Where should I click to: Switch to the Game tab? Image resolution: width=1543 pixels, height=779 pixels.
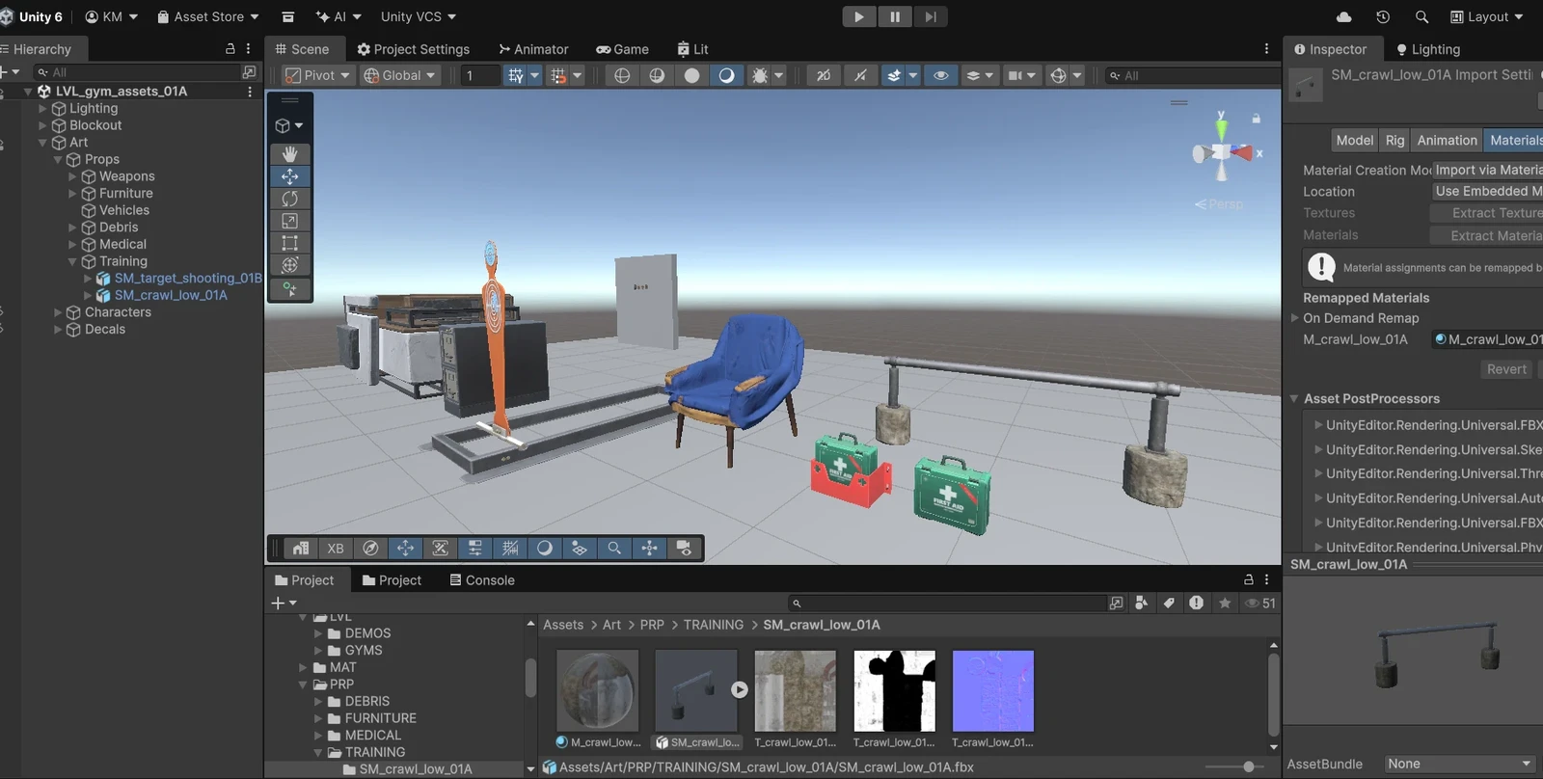click(x=622, y=49)
